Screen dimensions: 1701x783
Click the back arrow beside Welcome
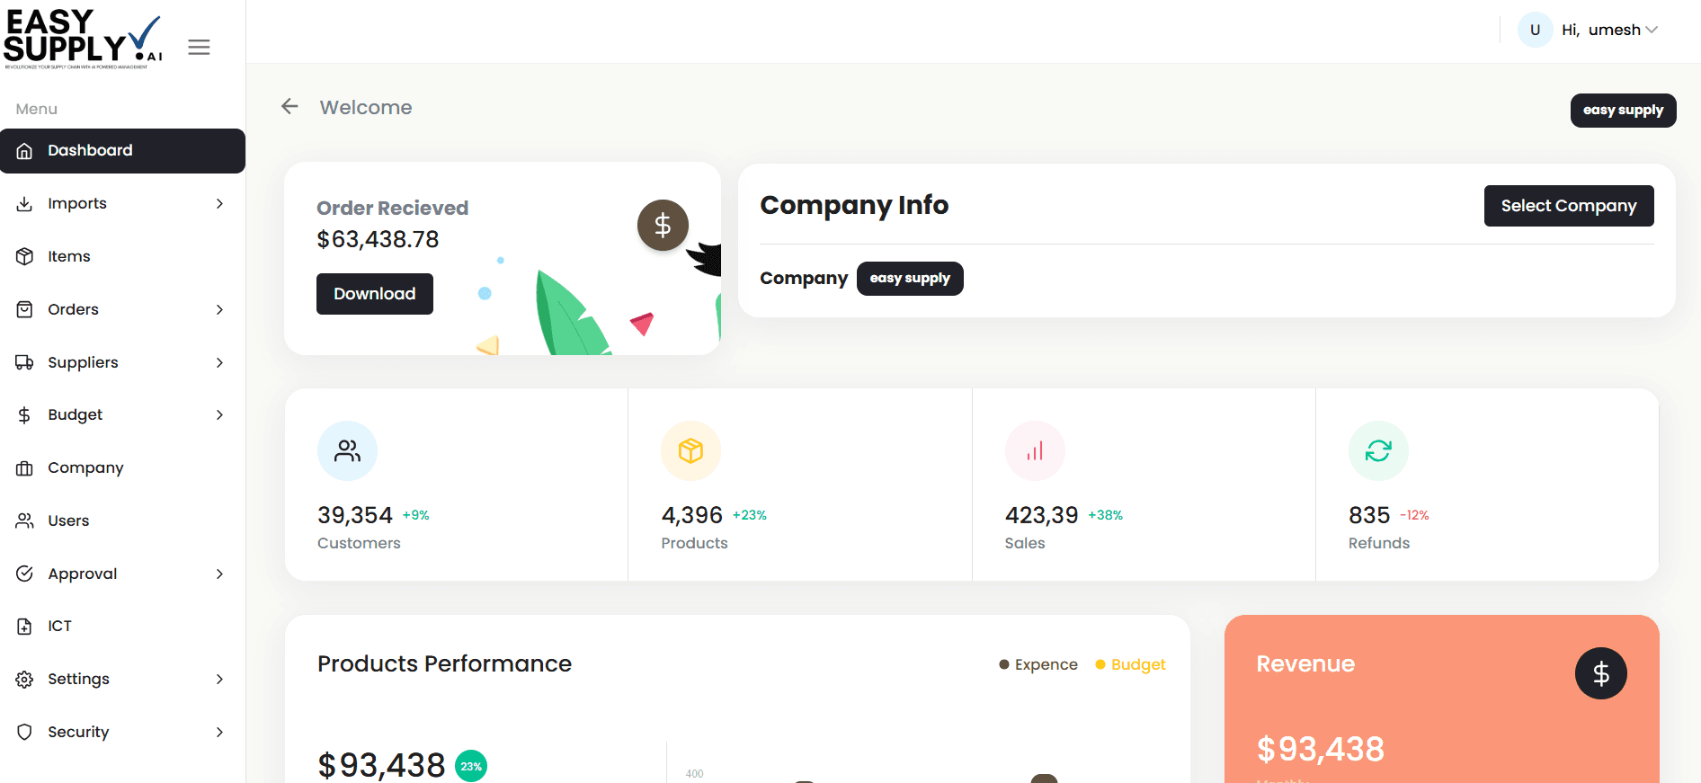tap(289, 107)
